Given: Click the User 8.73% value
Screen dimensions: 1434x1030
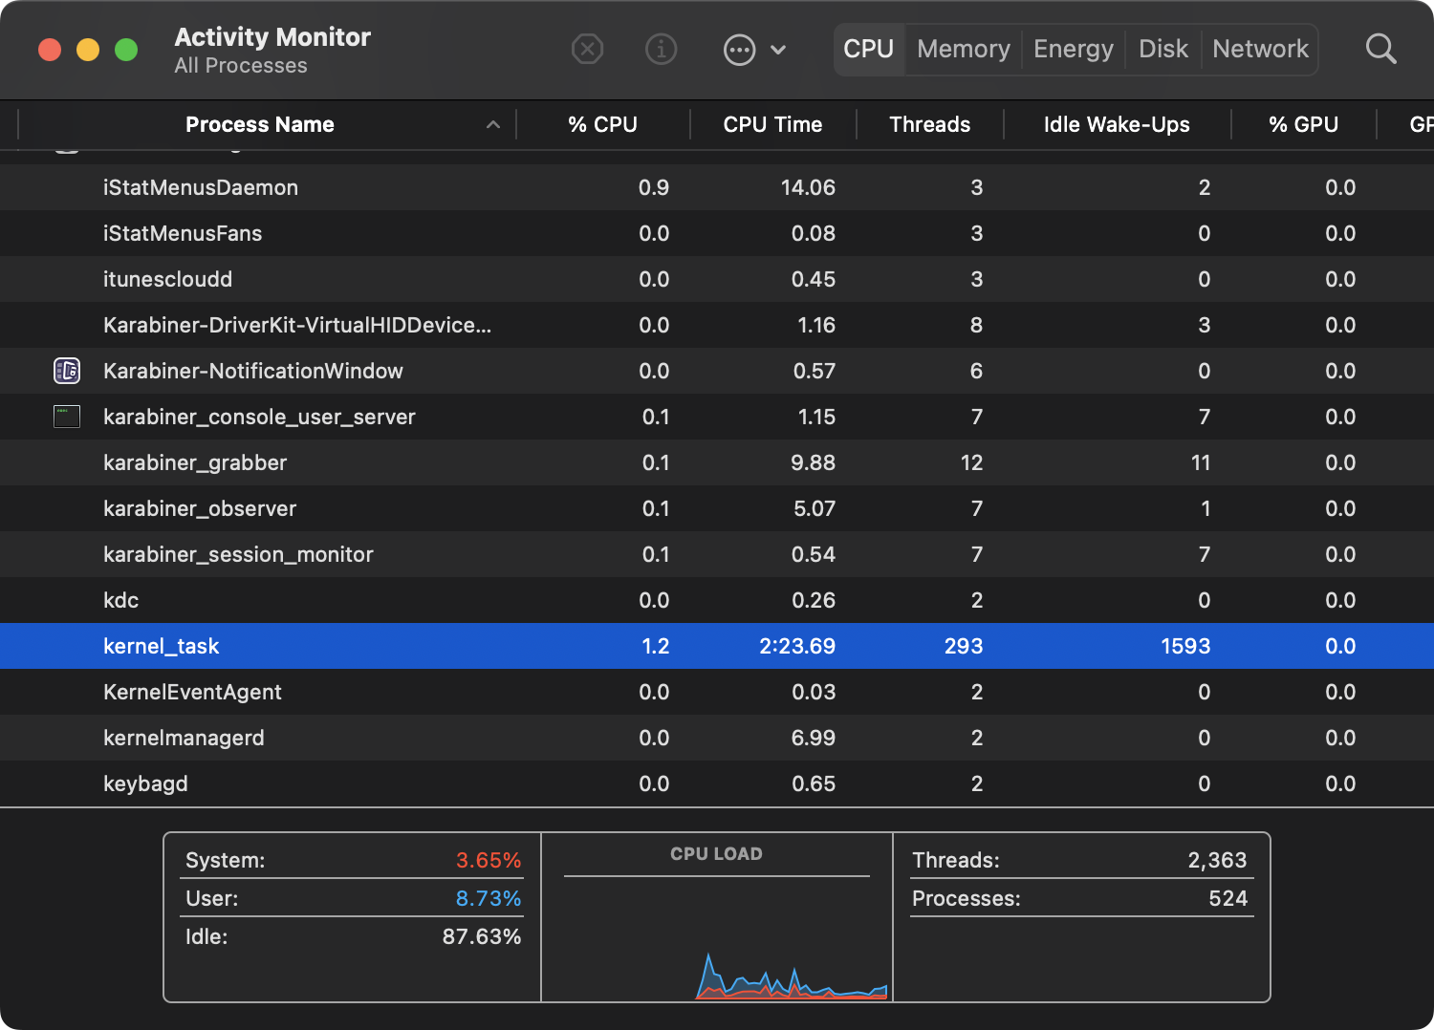Looking at the screenshot, I should (x=489, y=898).
